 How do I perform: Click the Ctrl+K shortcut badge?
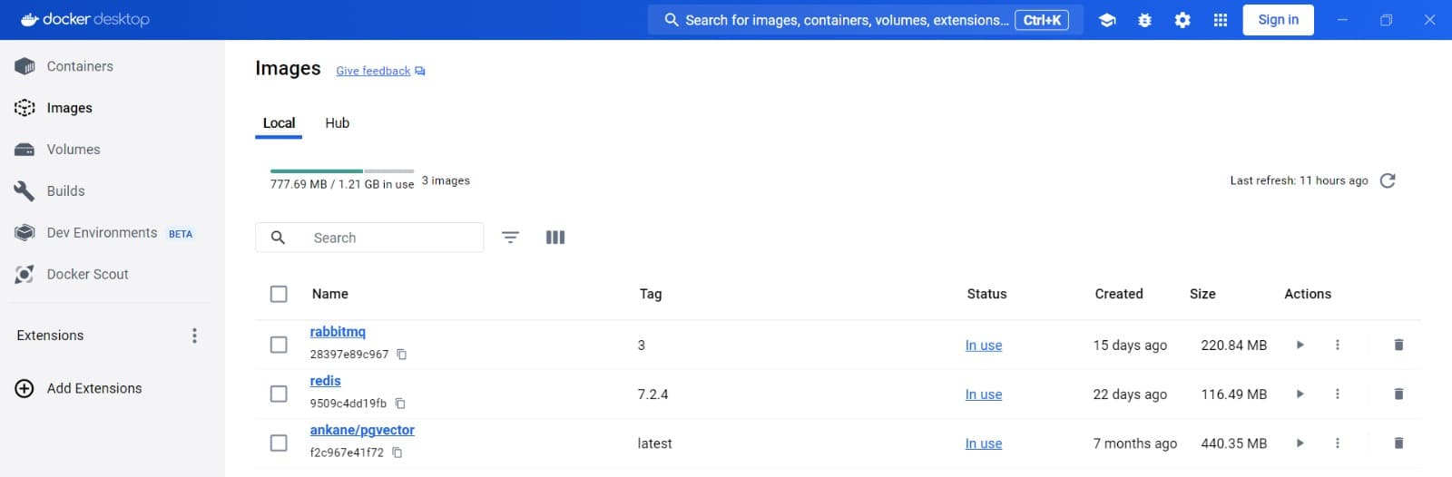point(1042,20)
